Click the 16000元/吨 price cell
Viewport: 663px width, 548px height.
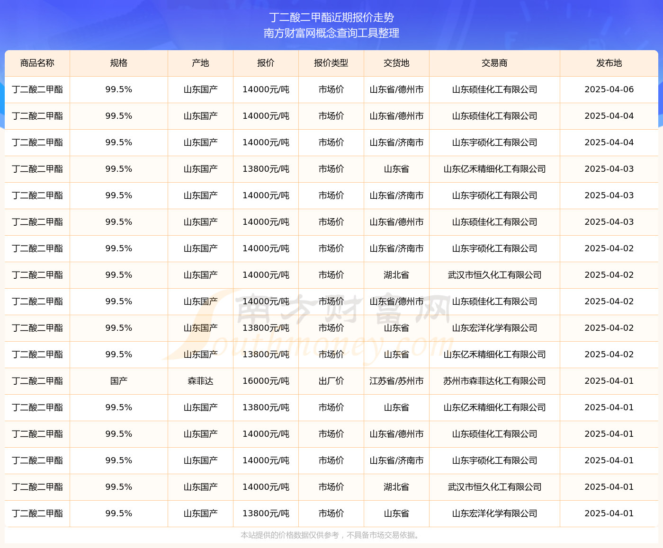[x=266, y=381]
